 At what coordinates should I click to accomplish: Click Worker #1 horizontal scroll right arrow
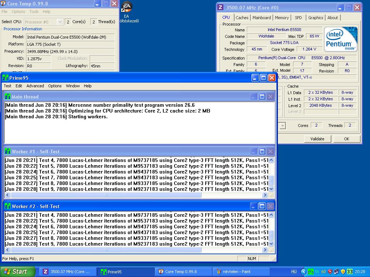click(265, 195)
